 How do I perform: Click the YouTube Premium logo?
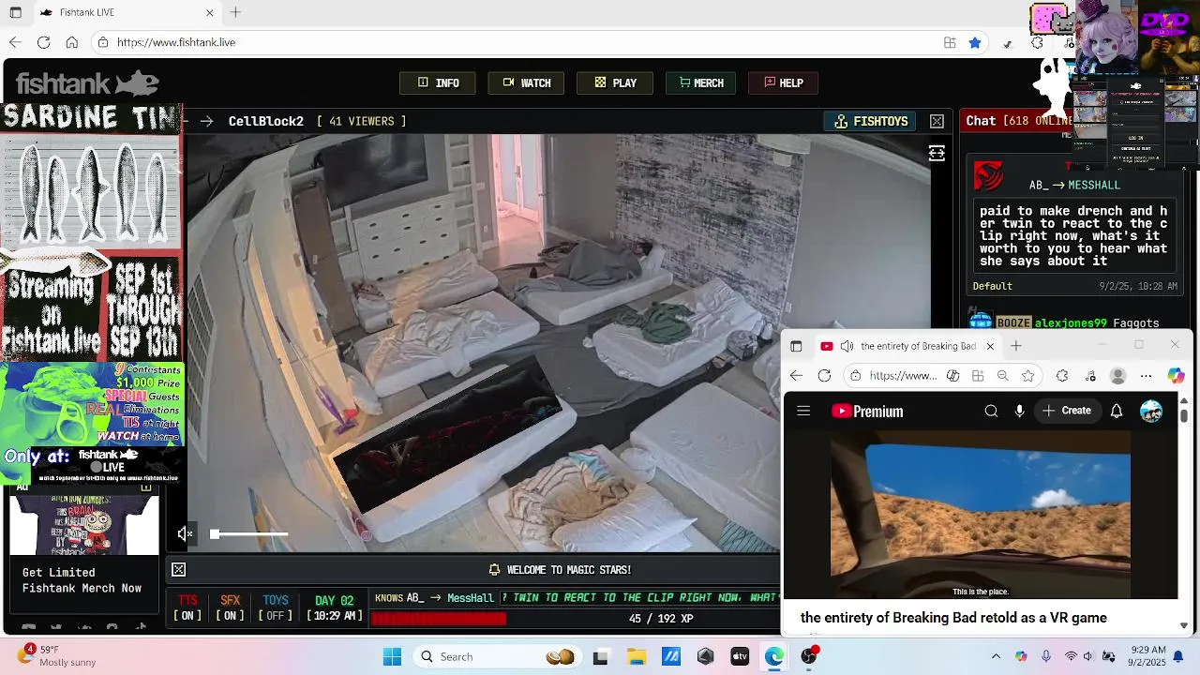[x=867, y=412]
